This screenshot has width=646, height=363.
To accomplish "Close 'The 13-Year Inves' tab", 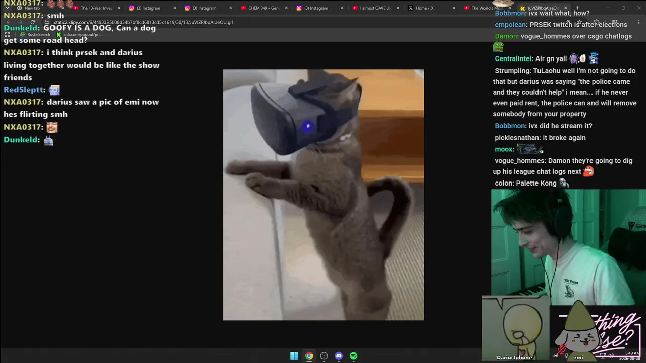I will coord(119,8).
